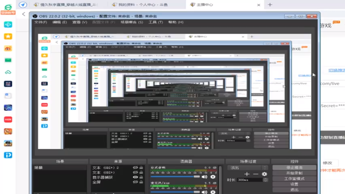Screen dimensions: 345x194
Task: Open the red rounded app icon in the sidebar
Action: click(8, 119)
